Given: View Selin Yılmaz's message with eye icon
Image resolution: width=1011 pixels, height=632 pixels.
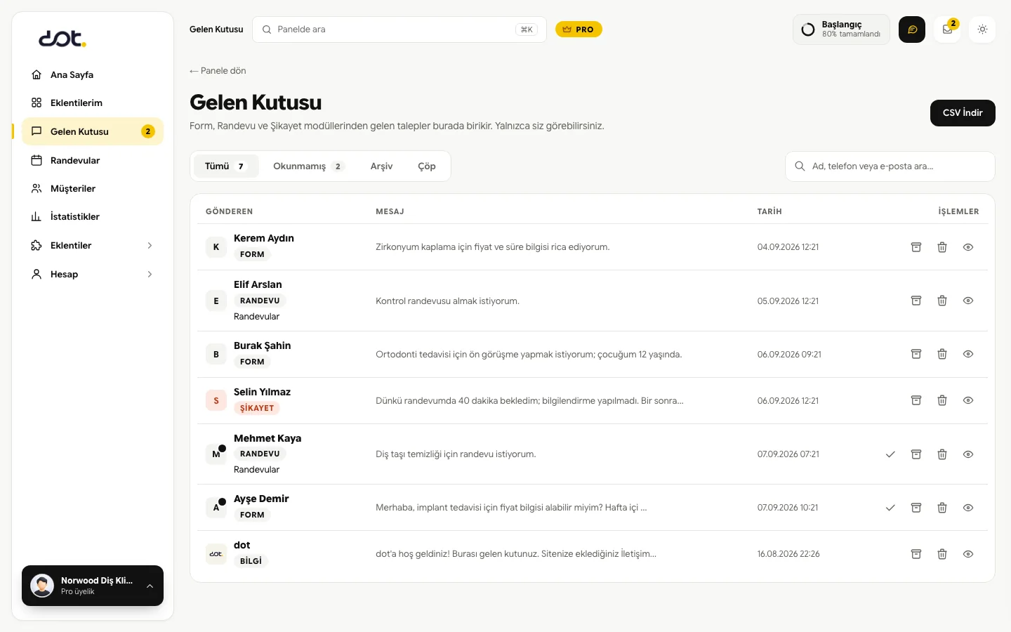Looking at the screenshot, I should (968, 400).
